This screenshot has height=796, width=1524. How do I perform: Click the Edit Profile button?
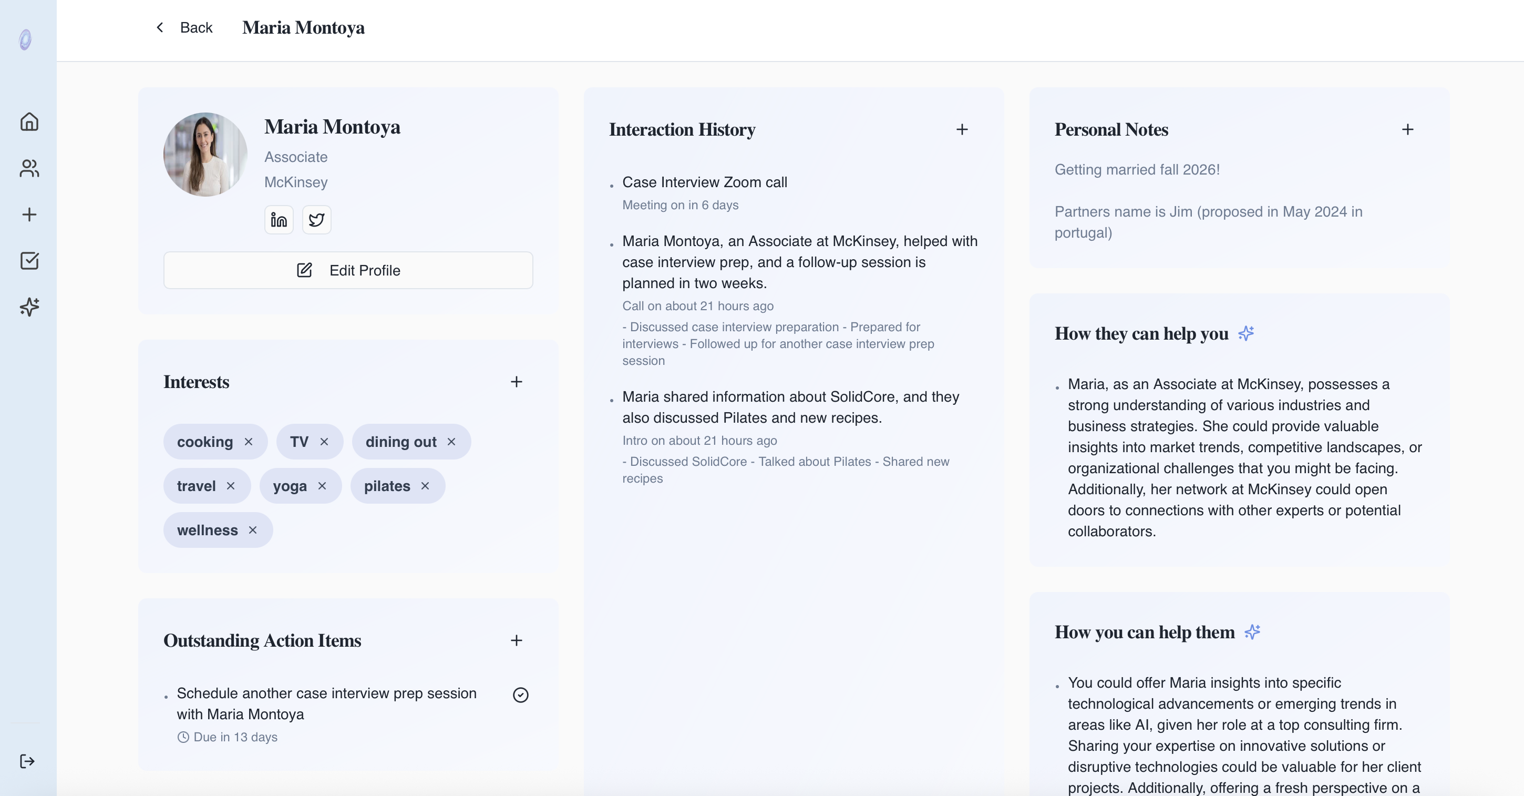[348, 270]
